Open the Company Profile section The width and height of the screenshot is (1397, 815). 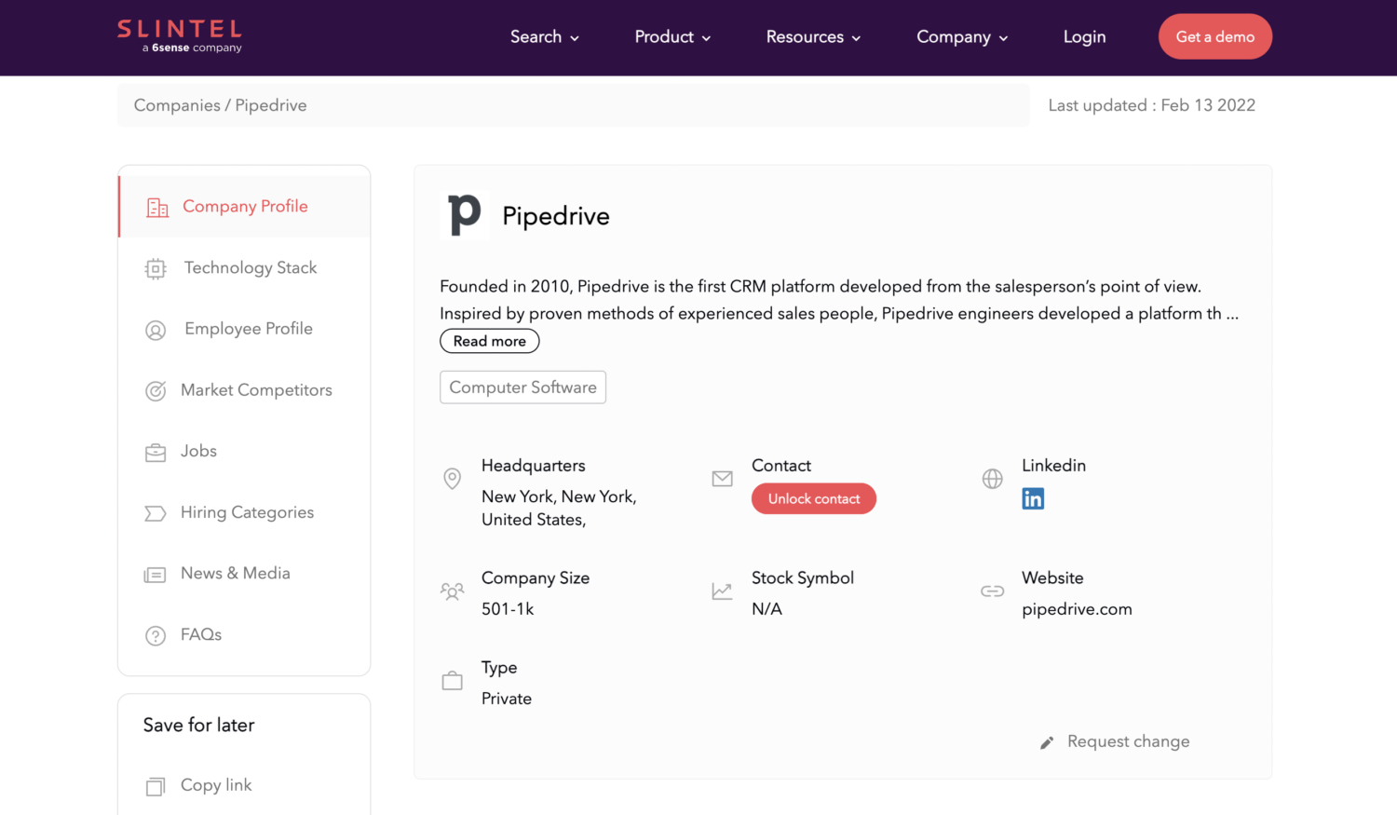(245, 207)
